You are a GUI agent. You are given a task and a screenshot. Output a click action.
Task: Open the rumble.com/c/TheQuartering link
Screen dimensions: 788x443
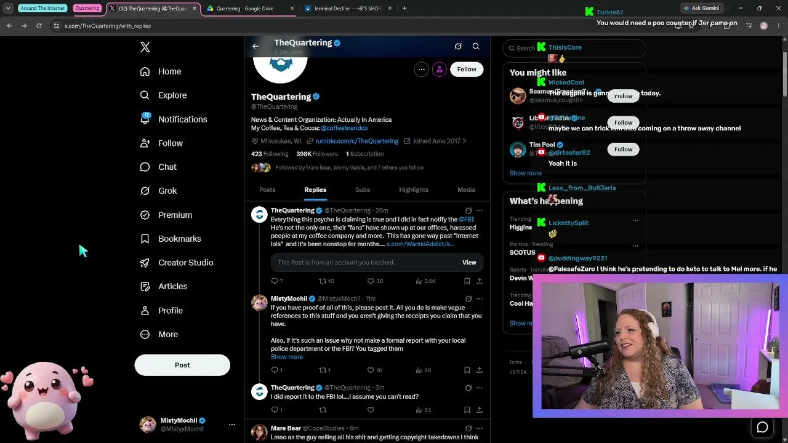[x=357, y=141]
